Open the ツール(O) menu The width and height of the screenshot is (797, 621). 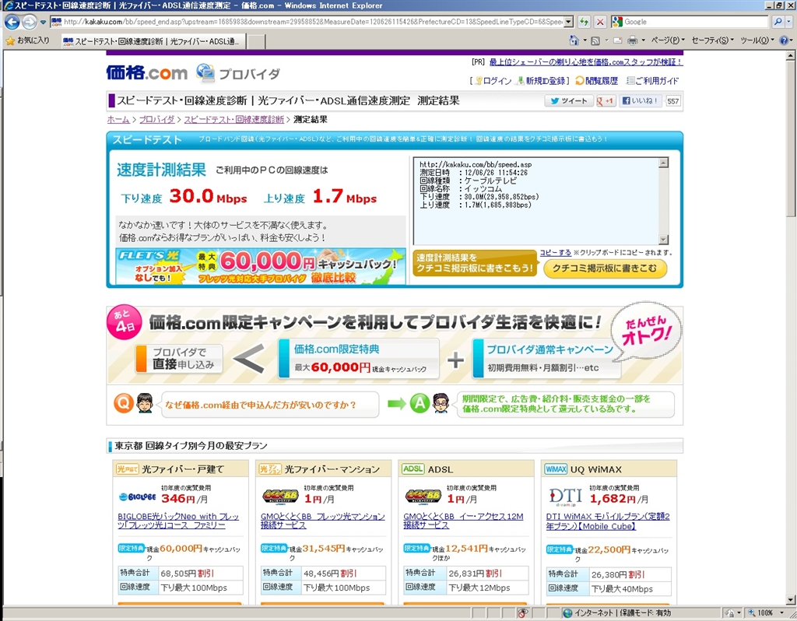pos(757,40)
